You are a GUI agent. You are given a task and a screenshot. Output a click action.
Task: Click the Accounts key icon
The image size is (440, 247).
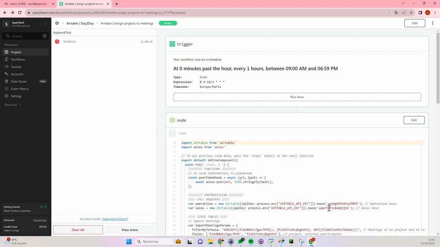[7, 74]
